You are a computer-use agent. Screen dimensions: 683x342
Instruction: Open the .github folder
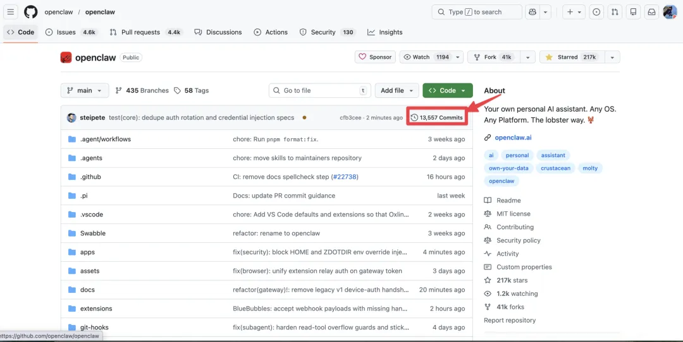[90, 177]
